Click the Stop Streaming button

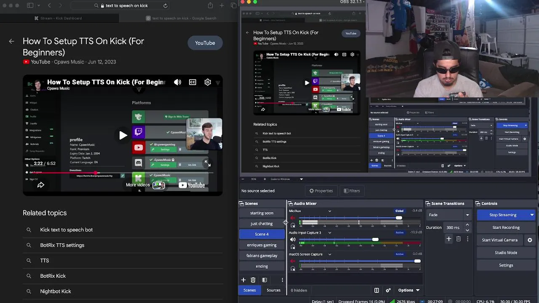point(503,215)
